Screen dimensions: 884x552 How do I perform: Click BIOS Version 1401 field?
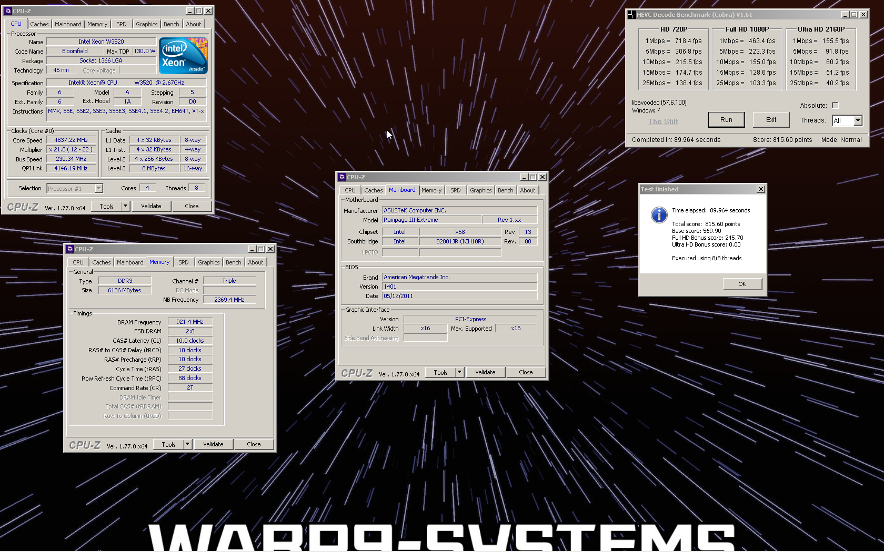459,287
